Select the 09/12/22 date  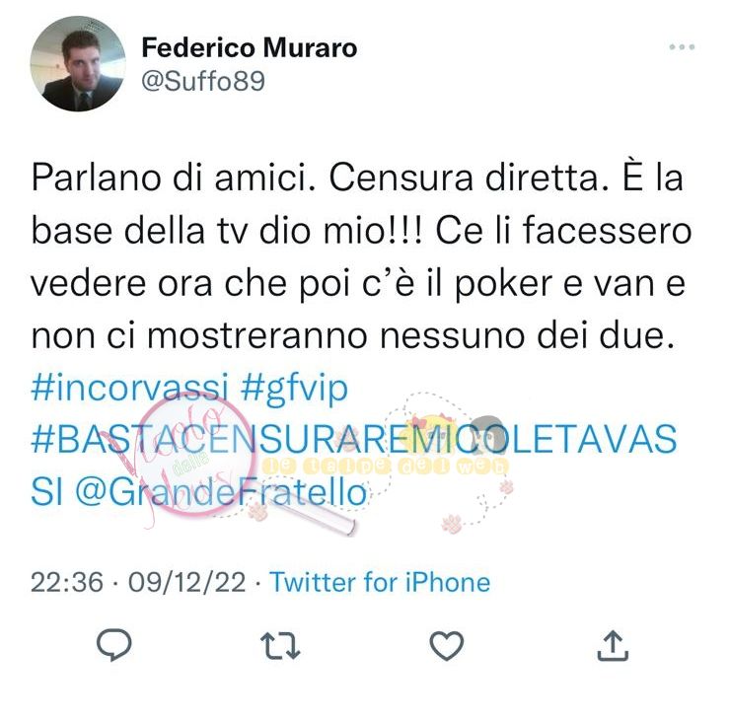click(x=186, y=582)
